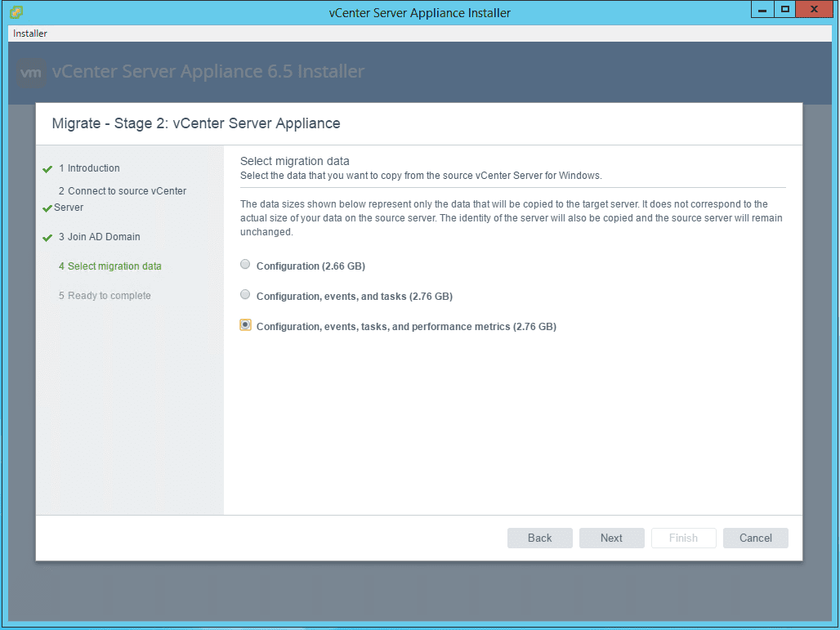
Task: Open the Installer menu
Action: point(30,34)
